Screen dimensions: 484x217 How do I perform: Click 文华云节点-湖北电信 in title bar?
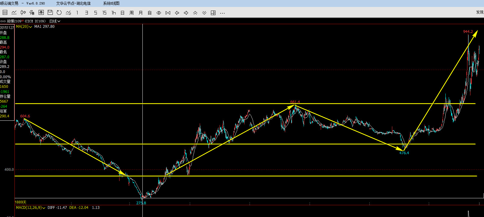click(x=73, y=3)
